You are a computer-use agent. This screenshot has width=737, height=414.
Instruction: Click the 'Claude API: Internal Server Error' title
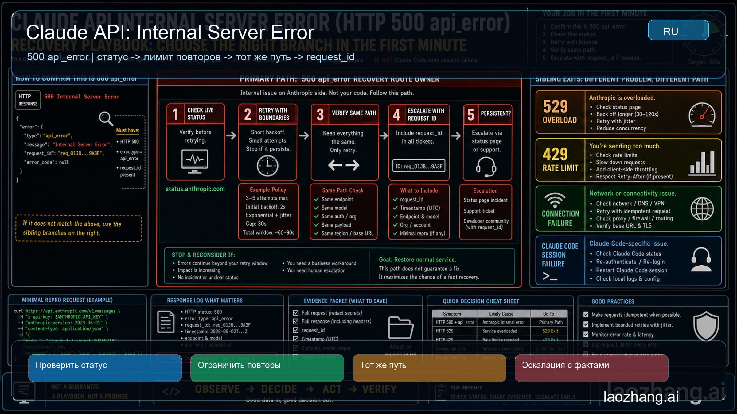(170, 32)
